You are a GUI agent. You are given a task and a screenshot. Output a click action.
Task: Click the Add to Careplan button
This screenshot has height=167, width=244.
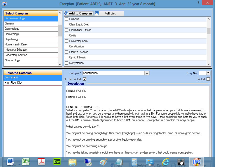coord(78,13)
